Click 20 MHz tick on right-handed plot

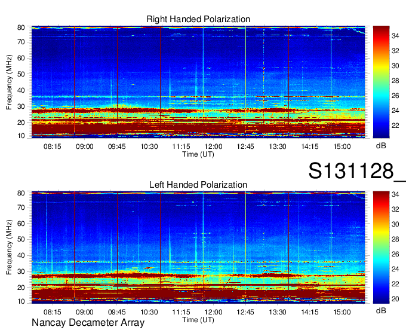click(21, 123)
